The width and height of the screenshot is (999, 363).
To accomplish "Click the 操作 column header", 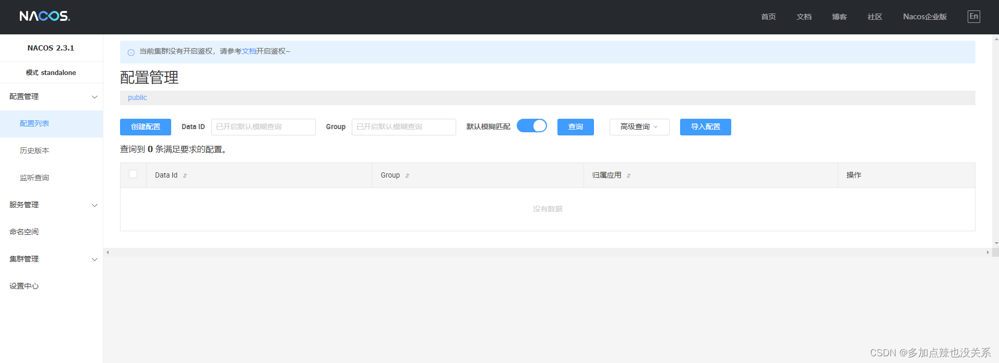I will click(854, 175).
